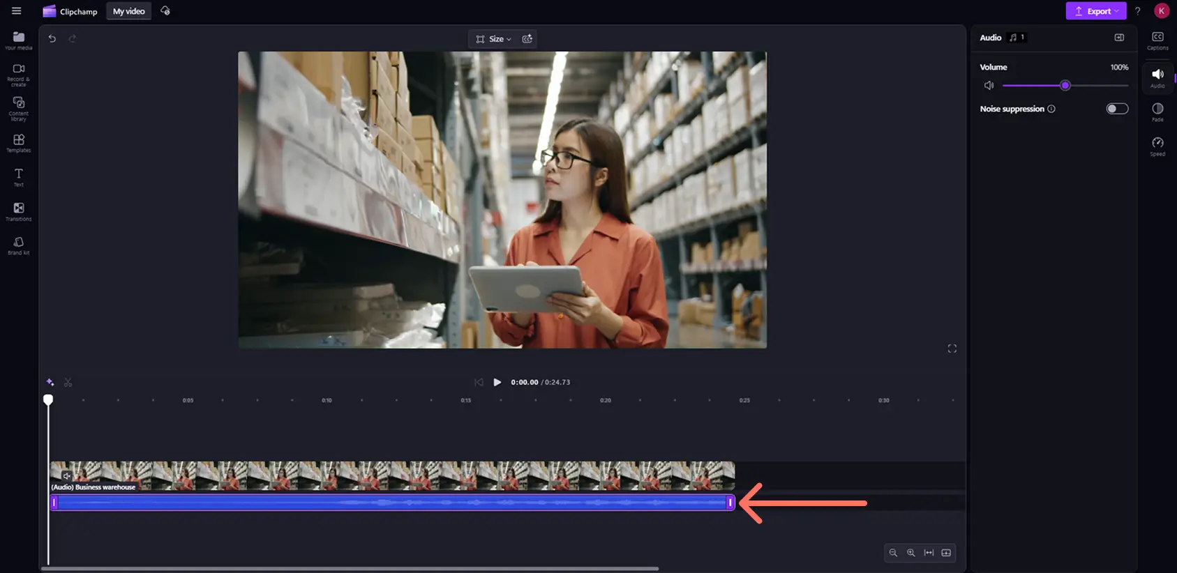Skip back to the start
The width and height of the screenshot is (1177, 573).
click(x=479, y=382)
